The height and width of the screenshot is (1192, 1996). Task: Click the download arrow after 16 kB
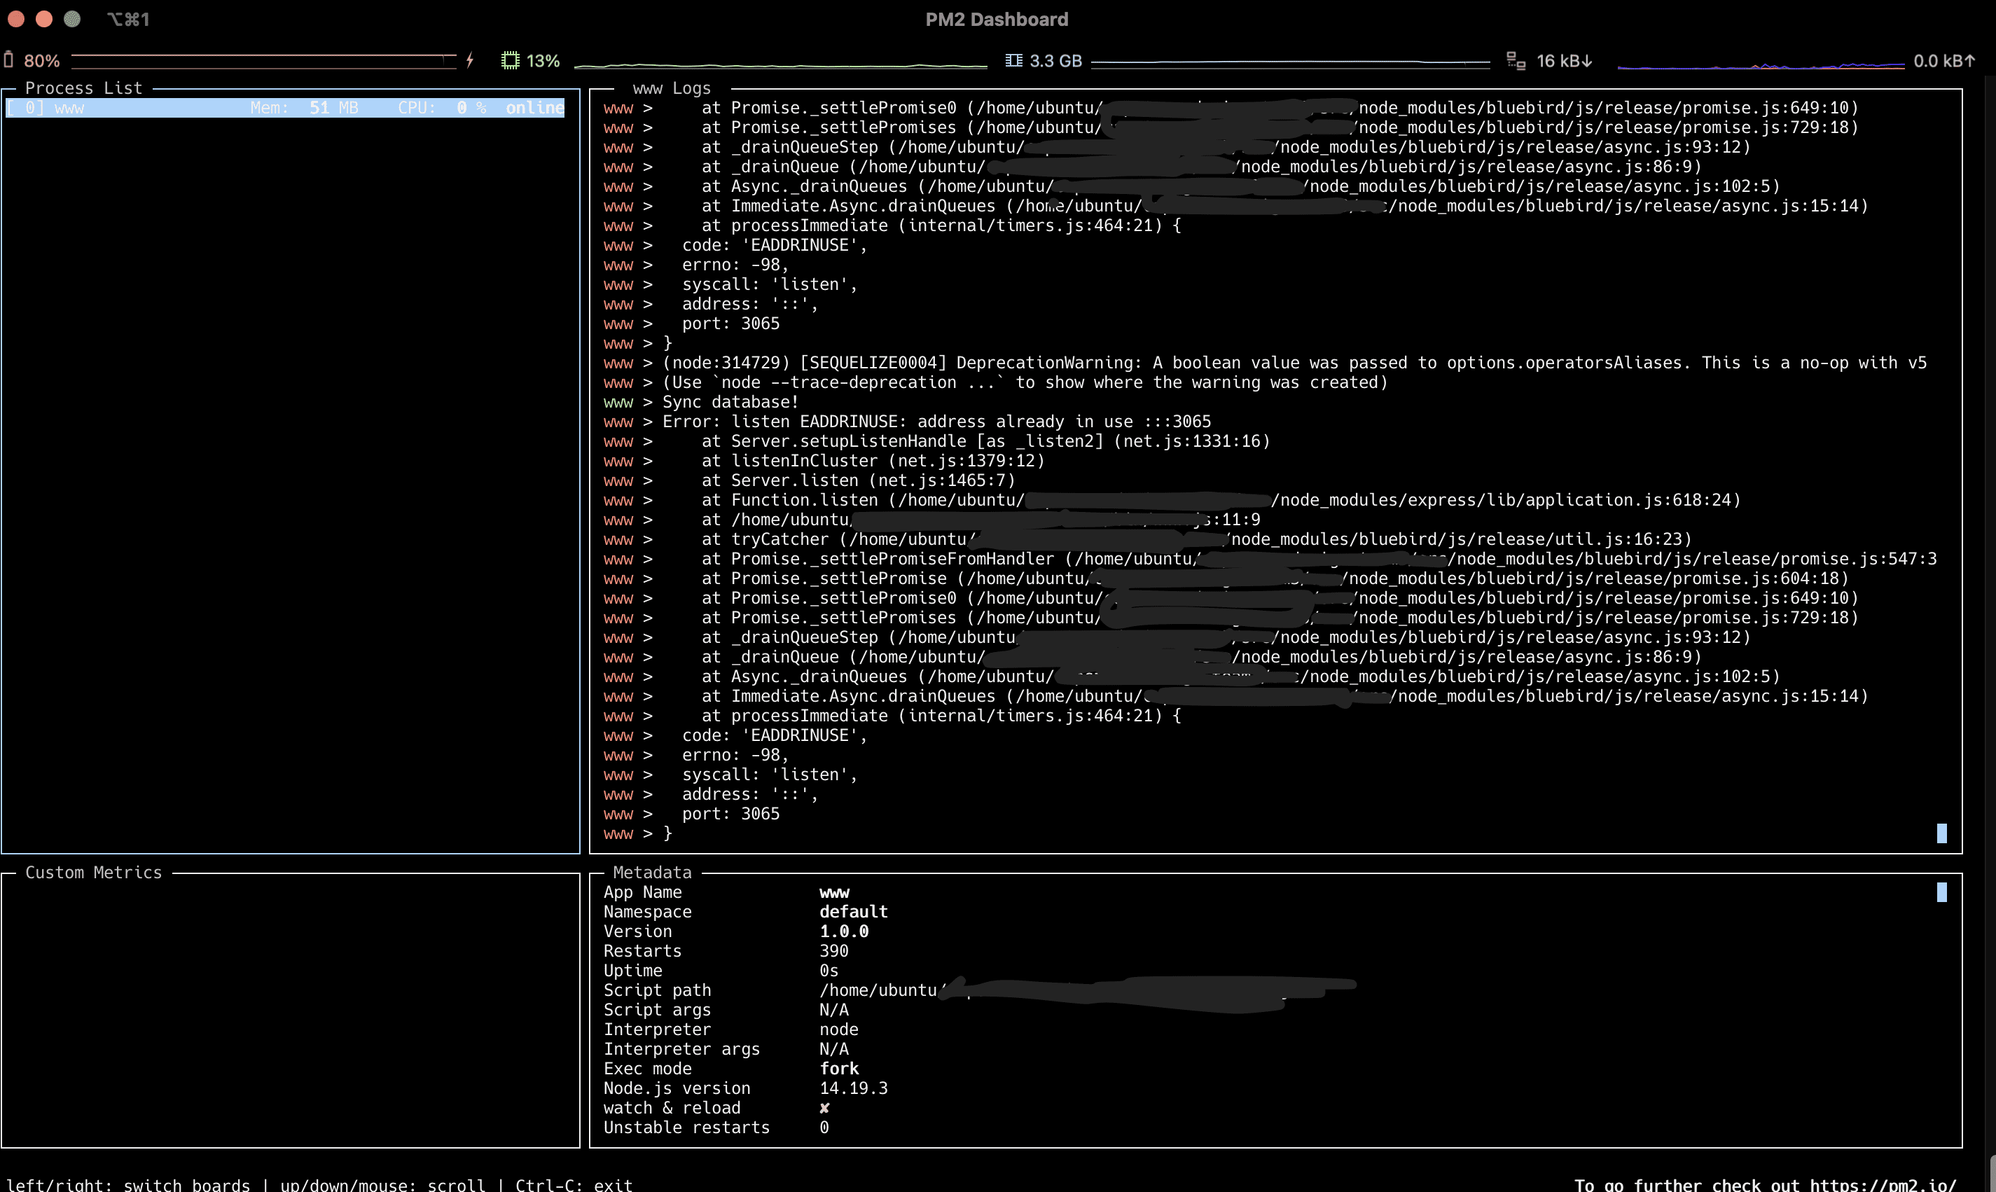[1586, 61]
